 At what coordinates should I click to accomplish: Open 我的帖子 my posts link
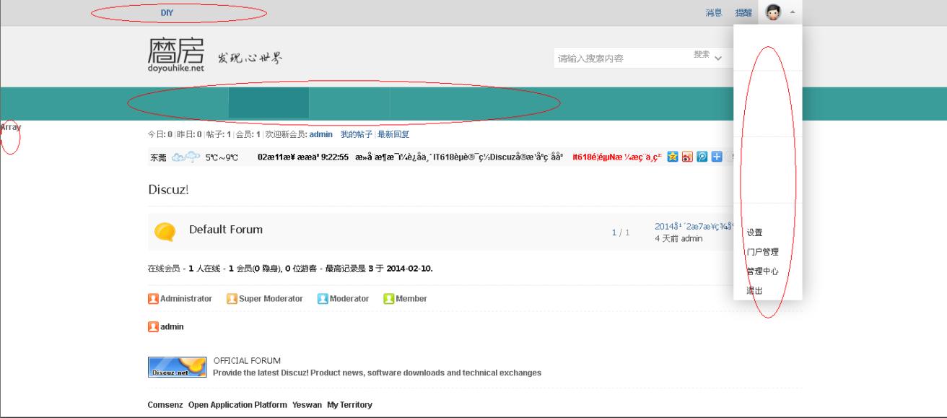point(357,134)
